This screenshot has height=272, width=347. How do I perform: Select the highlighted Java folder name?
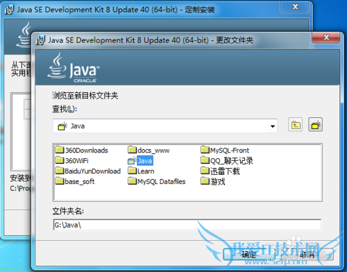point(145,160)
